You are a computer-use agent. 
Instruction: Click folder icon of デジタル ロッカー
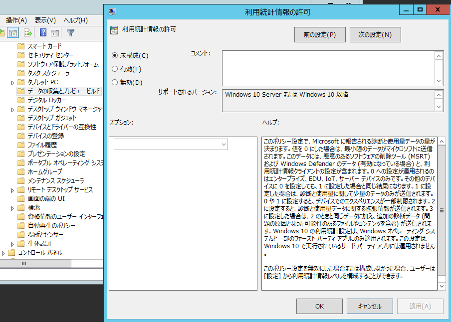click(21, 100)
